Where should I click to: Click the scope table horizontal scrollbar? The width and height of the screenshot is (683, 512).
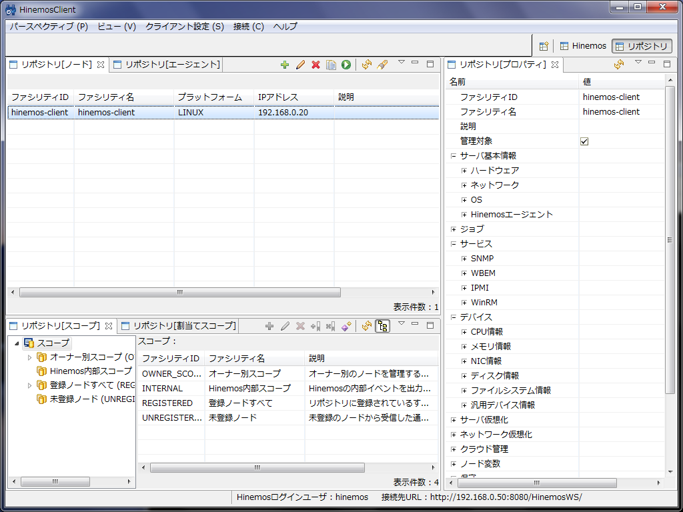[257, 467]
